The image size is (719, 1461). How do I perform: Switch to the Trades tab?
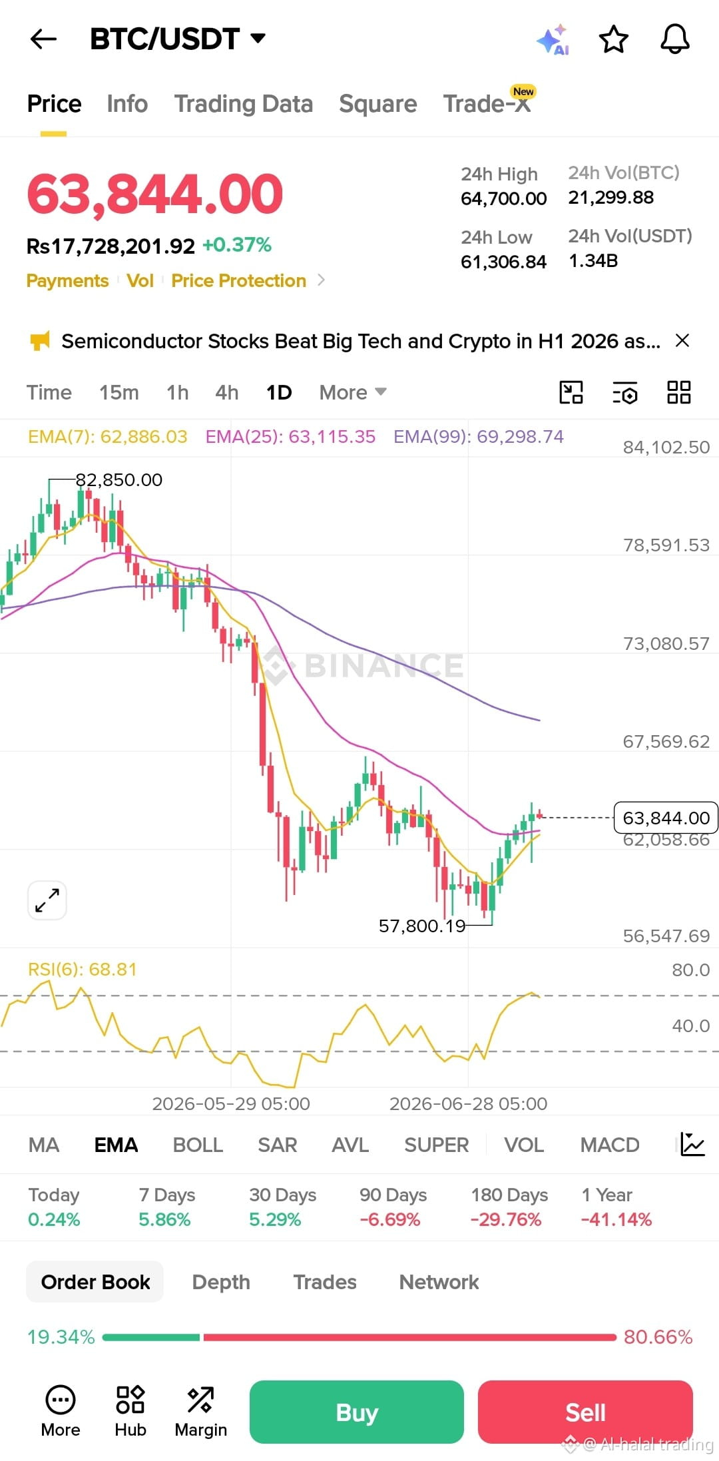[x=325, y=1282]
